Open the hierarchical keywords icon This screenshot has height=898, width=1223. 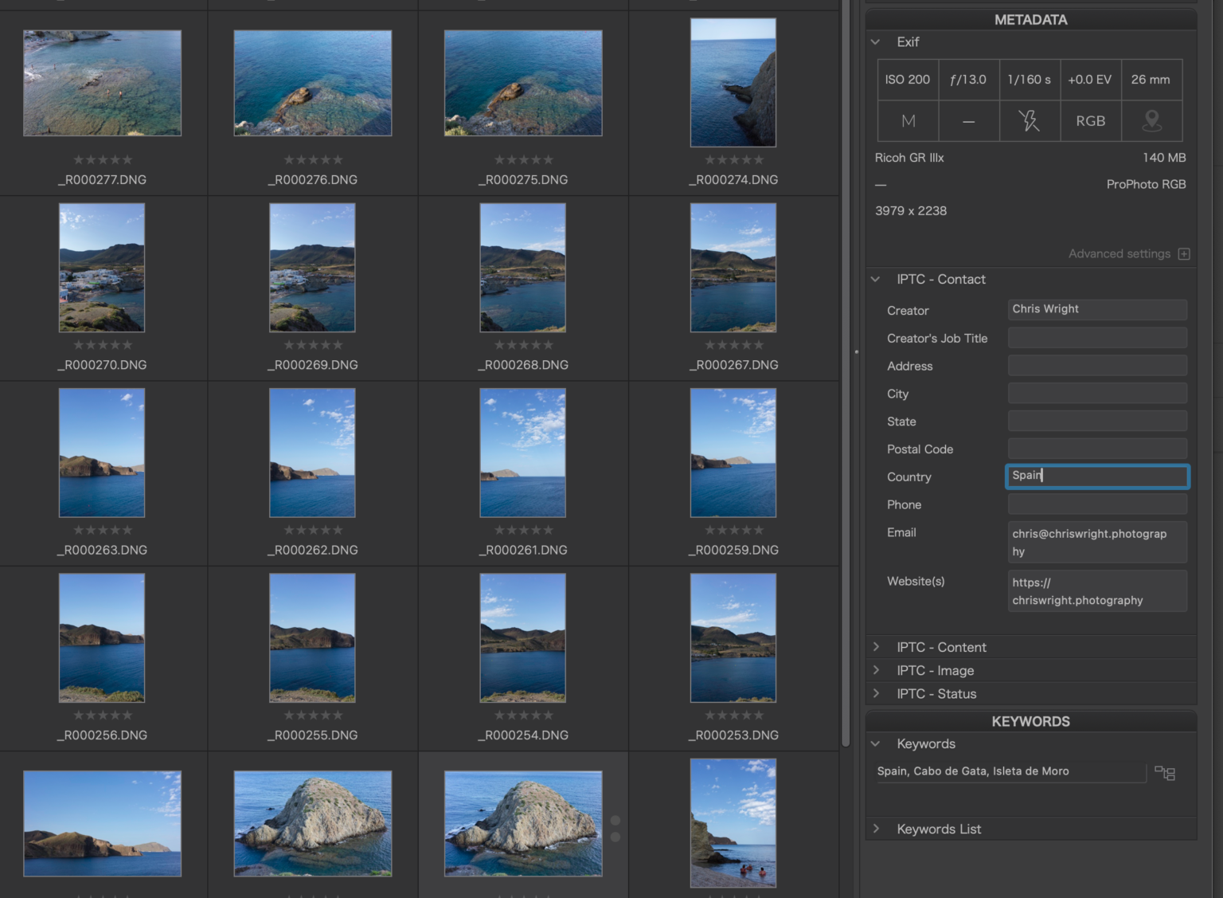(1165, 773)
